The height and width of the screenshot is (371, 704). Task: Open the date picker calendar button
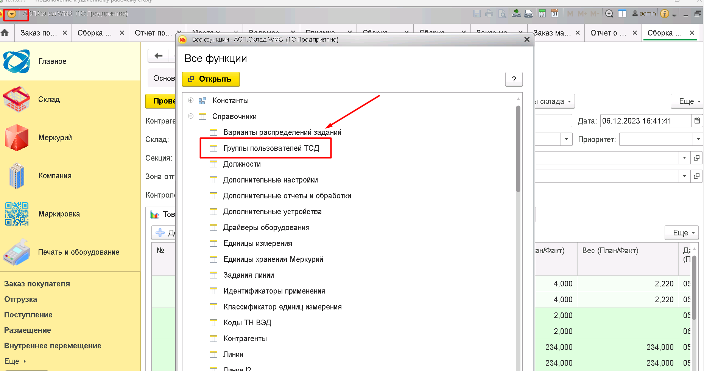coord(697,121)
